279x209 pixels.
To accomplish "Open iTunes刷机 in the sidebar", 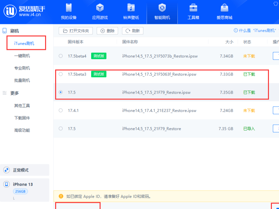I will (x=24, y=43).
